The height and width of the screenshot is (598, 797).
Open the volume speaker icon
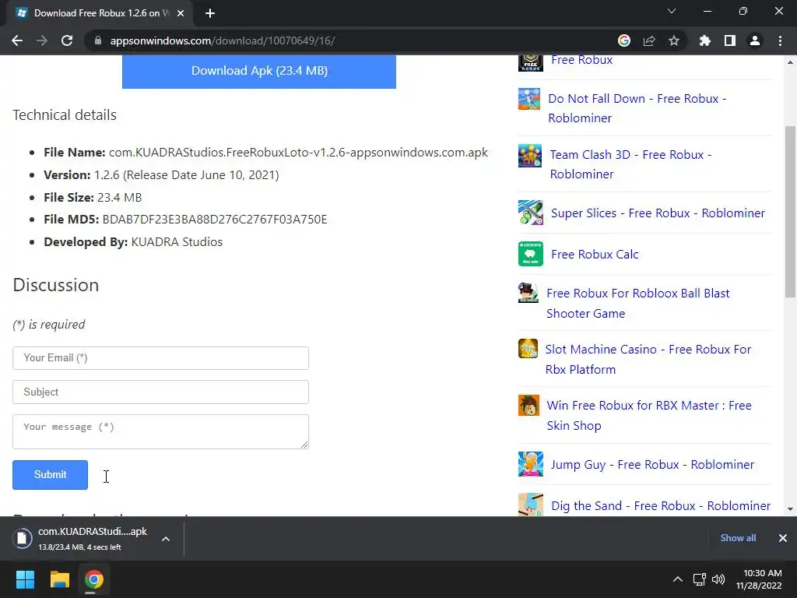pos(718,579)
